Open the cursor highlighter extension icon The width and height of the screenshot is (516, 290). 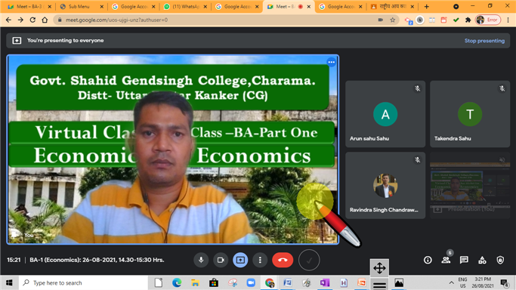point(420,20)
